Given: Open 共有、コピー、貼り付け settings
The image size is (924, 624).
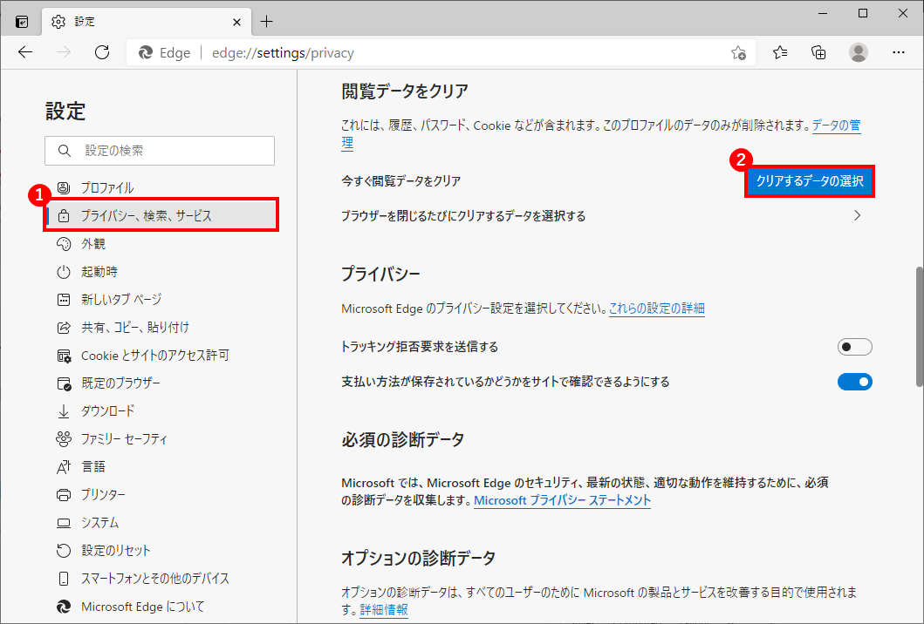Looking at the screenshot, I should pos(160,328).
